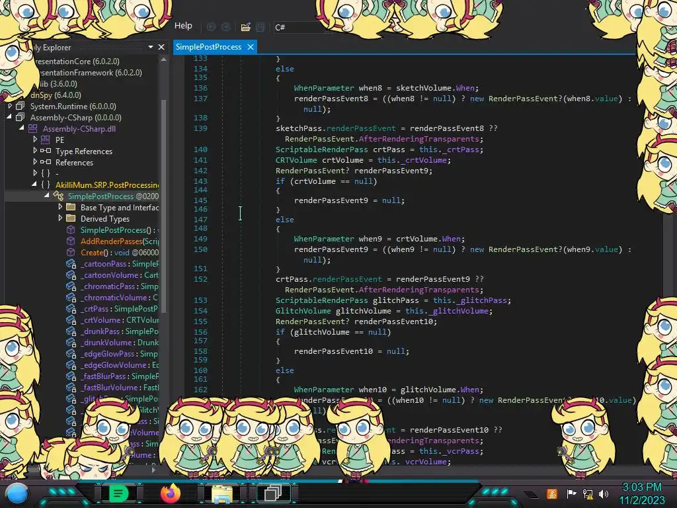Screen dimensions: 677x508
Task: Collapse the SimplePostProcess class node
Action: point(47,195)
